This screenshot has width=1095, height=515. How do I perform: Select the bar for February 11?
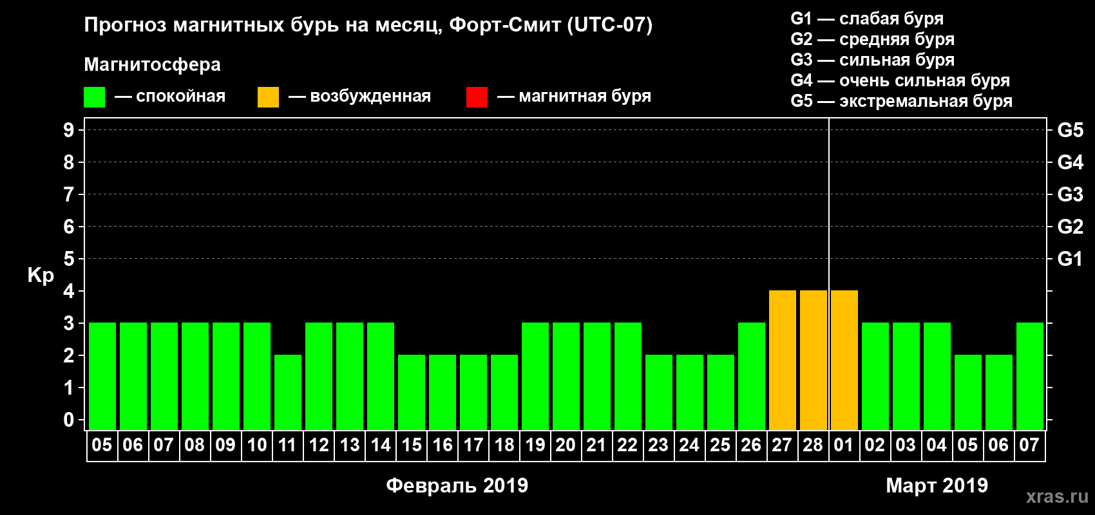pos(288,392)
